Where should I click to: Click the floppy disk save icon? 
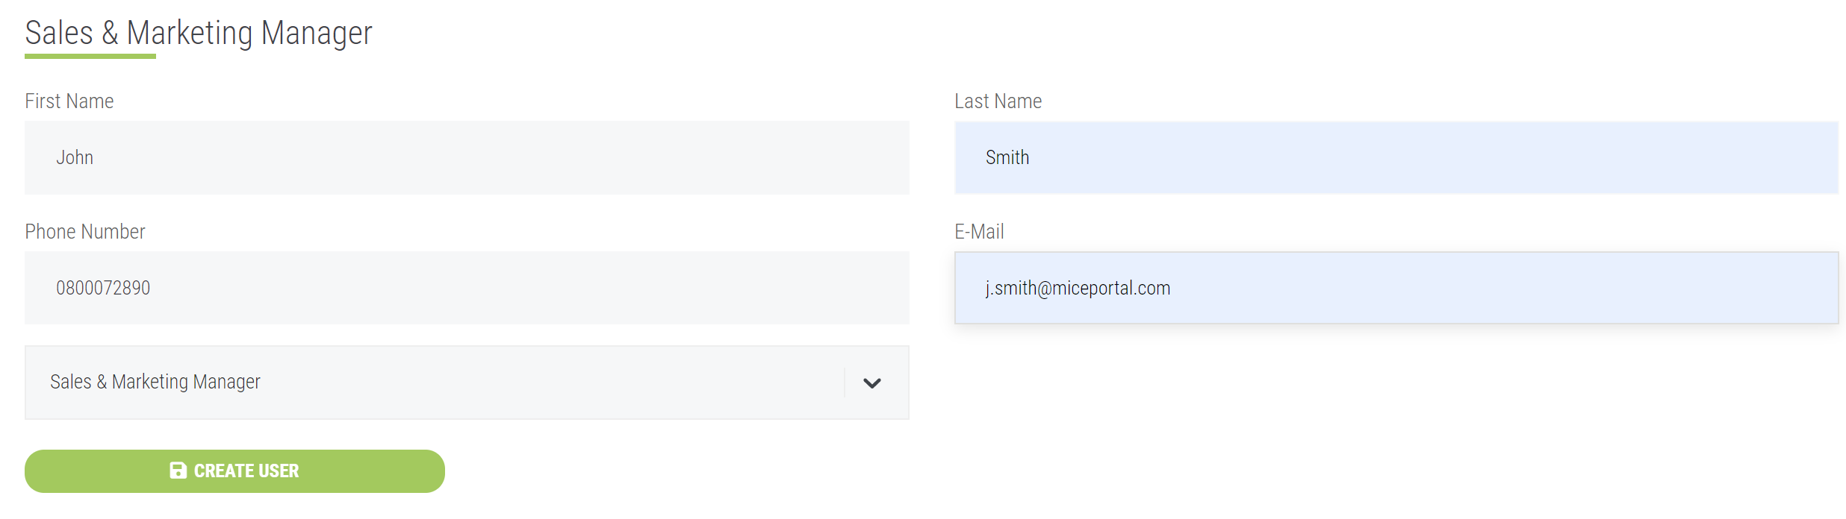tap(178, 471)
